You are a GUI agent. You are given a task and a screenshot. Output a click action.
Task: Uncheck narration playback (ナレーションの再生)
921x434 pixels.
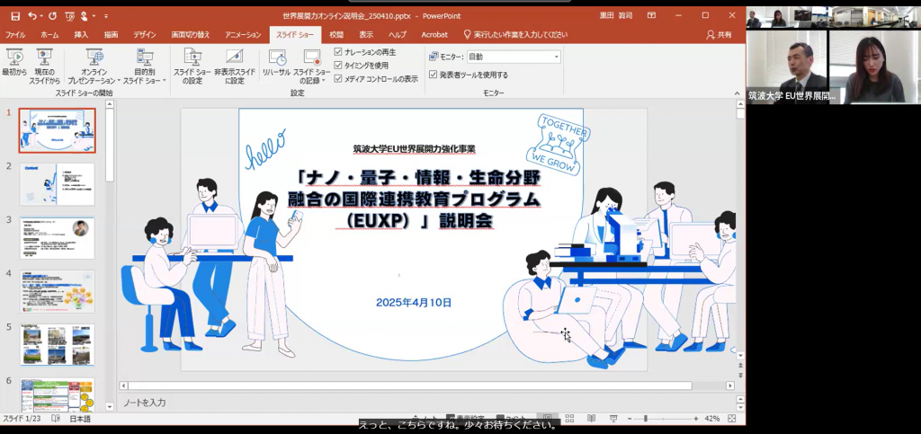(x=338, y=52)
